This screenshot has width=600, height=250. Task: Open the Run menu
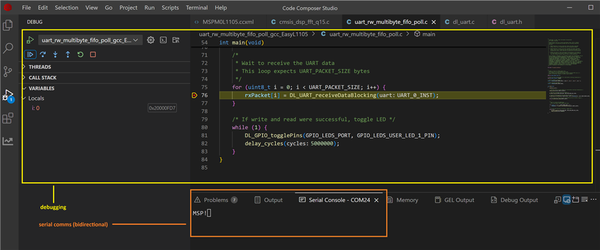[149, 8]
